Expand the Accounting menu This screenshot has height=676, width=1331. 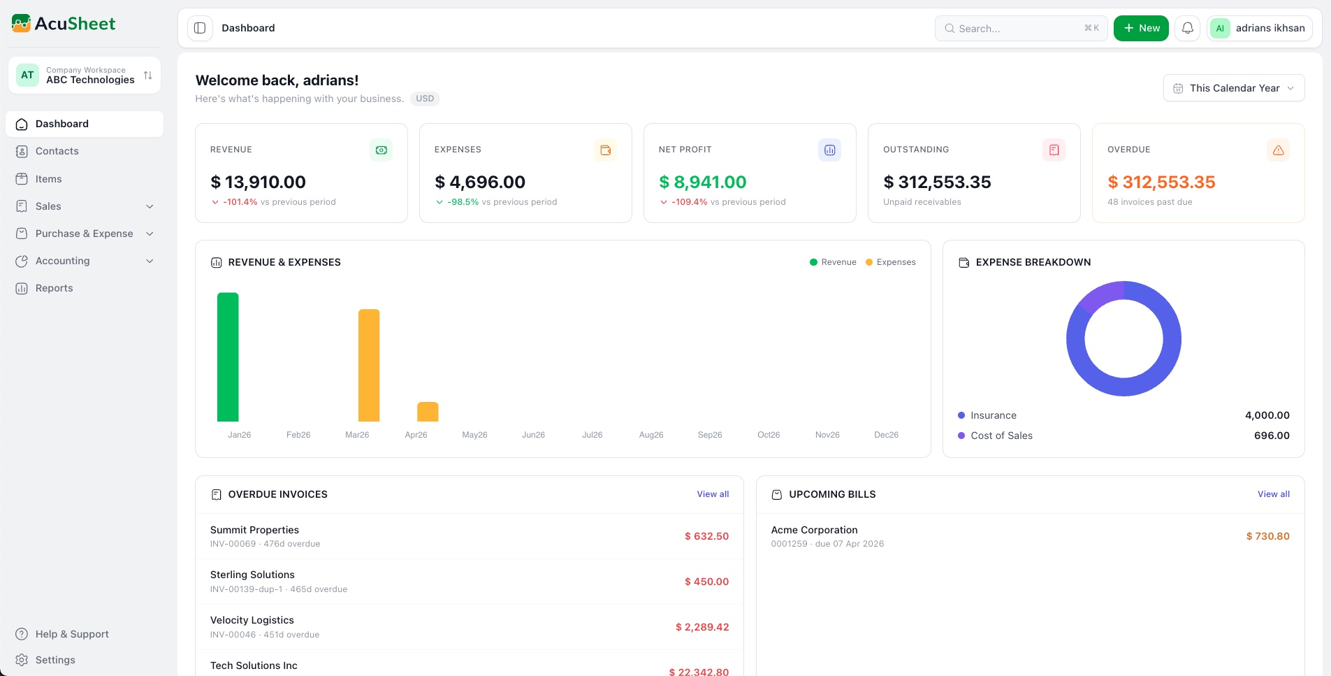(x=150, y=261)
